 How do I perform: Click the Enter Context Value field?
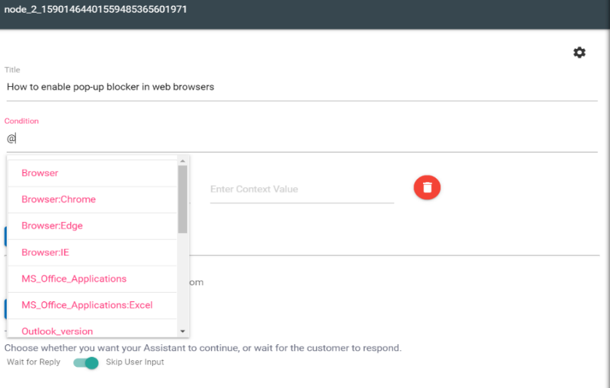click(x=302, y=189)
